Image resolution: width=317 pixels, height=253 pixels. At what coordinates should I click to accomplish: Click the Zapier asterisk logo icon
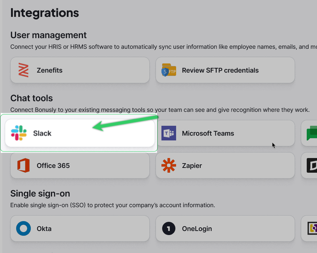point(169,165)
